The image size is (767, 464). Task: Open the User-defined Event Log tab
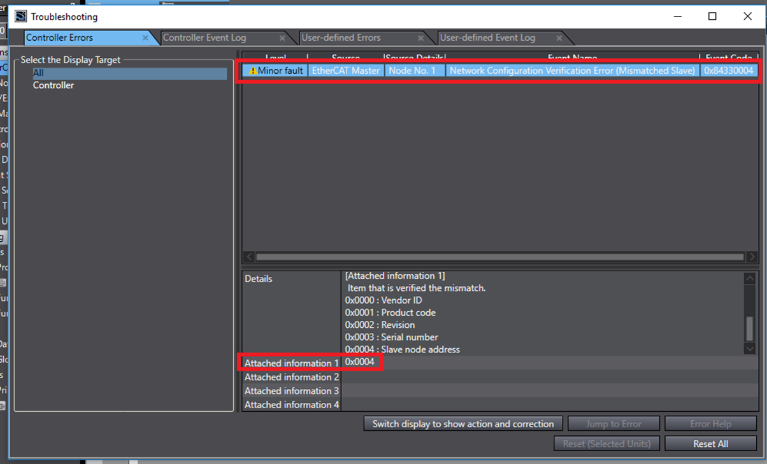click(487, 38)
